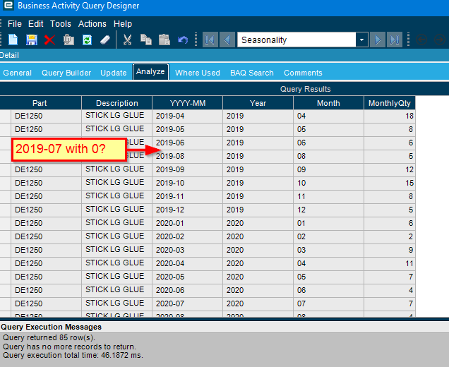Image resolution: width=449 pixels, height=367 pixels.
Task: Paste with the clipboard icon
Action: pyautogui.click(x=164, y=40)
